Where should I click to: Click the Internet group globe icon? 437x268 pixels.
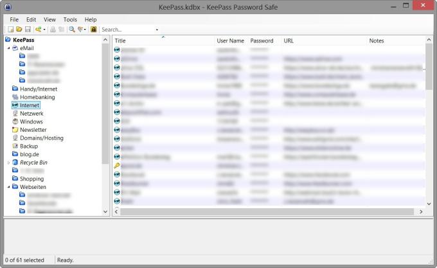pyautogui.click(x=15, y=105)
